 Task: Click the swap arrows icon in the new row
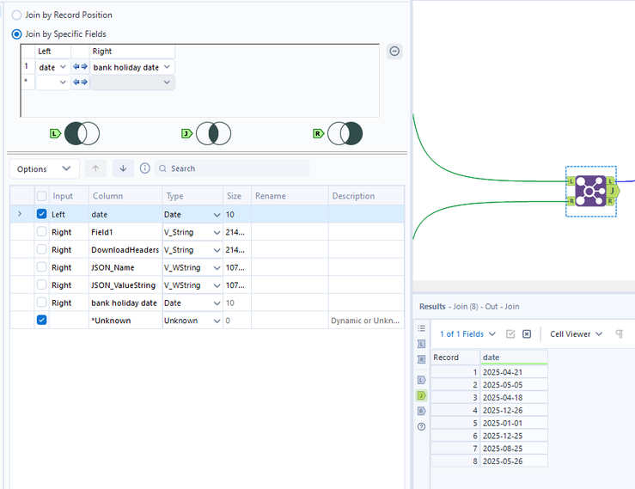[x=80, y=82]
